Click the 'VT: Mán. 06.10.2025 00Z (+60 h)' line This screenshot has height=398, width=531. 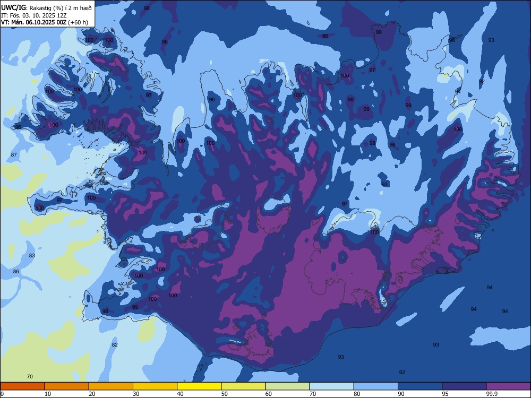(x=45, y=22)
